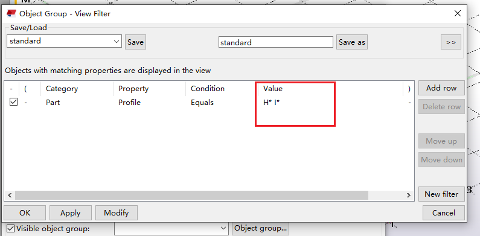The height and width of the screenshot is (236, 480).
Task: Close the Object Group View Filter dialog
Action: point(458,13)
